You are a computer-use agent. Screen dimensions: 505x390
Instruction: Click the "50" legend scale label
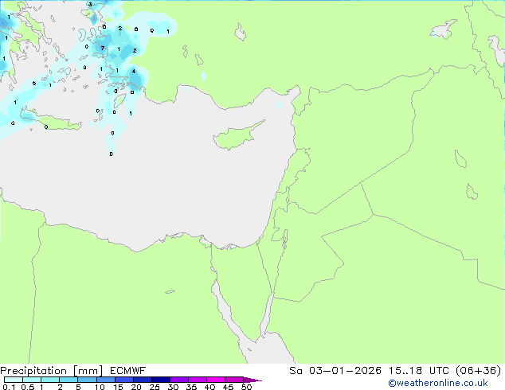pos(246,387)
